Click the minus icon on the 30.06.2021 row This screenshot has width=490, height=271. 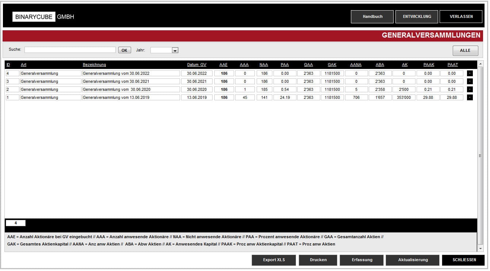(470, 81)
